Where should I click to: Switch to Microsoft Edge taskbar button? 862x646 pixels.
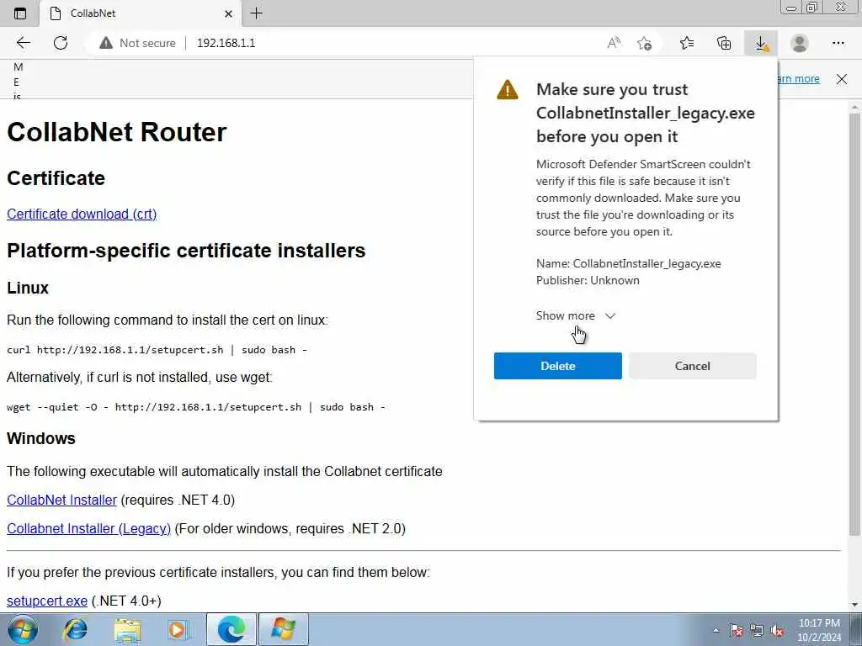pos(231,629)
